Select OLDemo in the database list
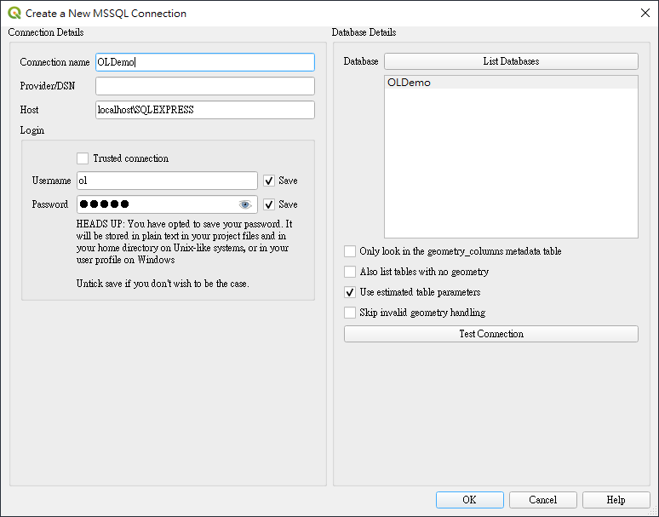Image resolution: width=659 pixels, height=517 pixels. 511,83
